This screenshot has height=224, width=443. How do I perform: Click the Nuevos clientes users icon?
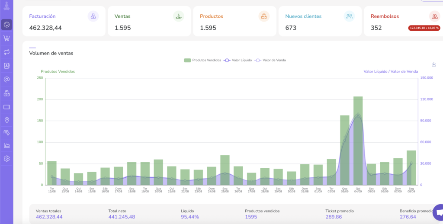click(x=349, y=16)
